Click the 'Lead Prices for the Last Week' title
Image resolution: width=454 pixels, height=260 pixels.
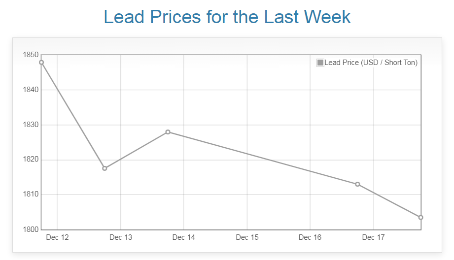227,17
